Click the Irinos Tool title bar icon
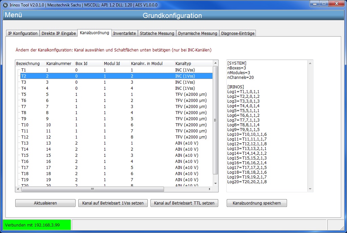 click(x=5, y=5)
